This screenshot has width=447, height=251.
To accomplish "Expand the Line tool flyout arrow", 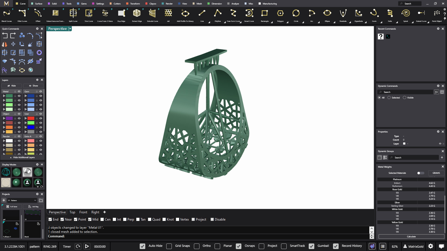I will click(209, 22).
